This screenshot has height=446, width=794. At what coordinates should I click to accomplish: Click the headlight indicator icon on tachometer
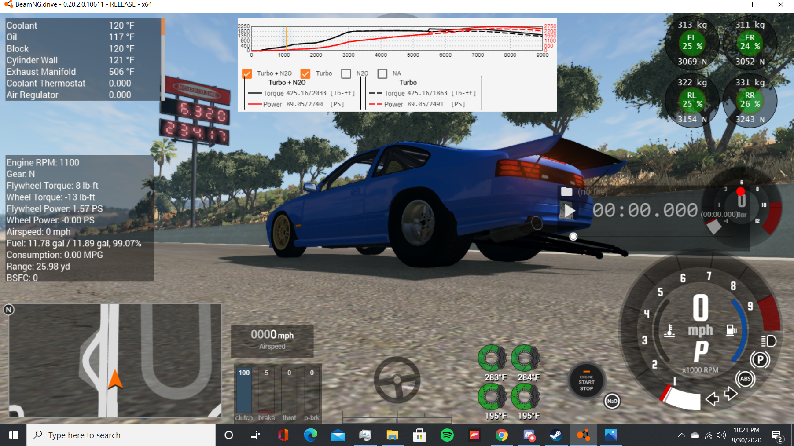click(x=768, y=341)
